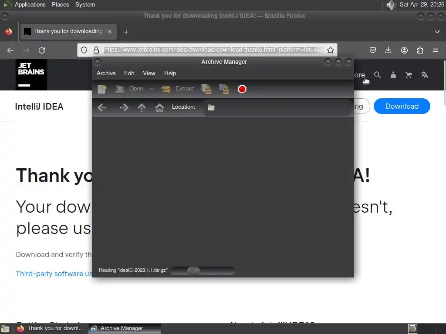This screenshot has width=446, height=334.
Task: Click the tracking protection shield icon
Action: (x=84, y=50)
